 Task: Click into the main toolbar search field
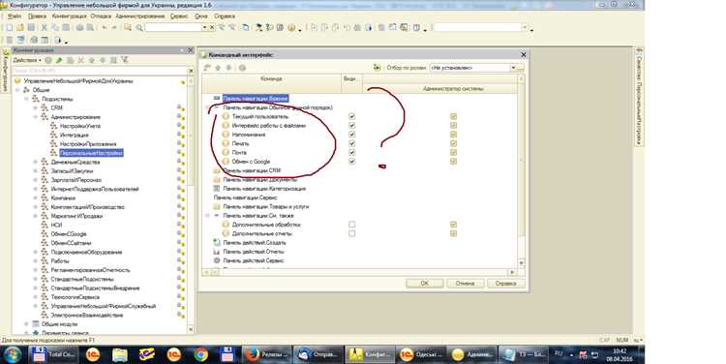[172, 28]
